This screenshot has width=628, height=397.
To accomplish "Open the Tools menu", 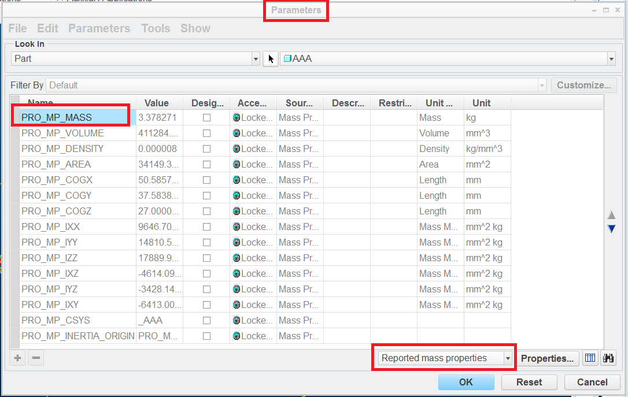I will coord(156,28).
